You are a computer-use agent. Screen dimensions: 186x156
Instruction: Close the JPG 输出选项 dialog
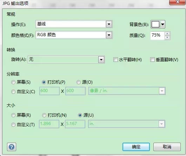point(177,2)
